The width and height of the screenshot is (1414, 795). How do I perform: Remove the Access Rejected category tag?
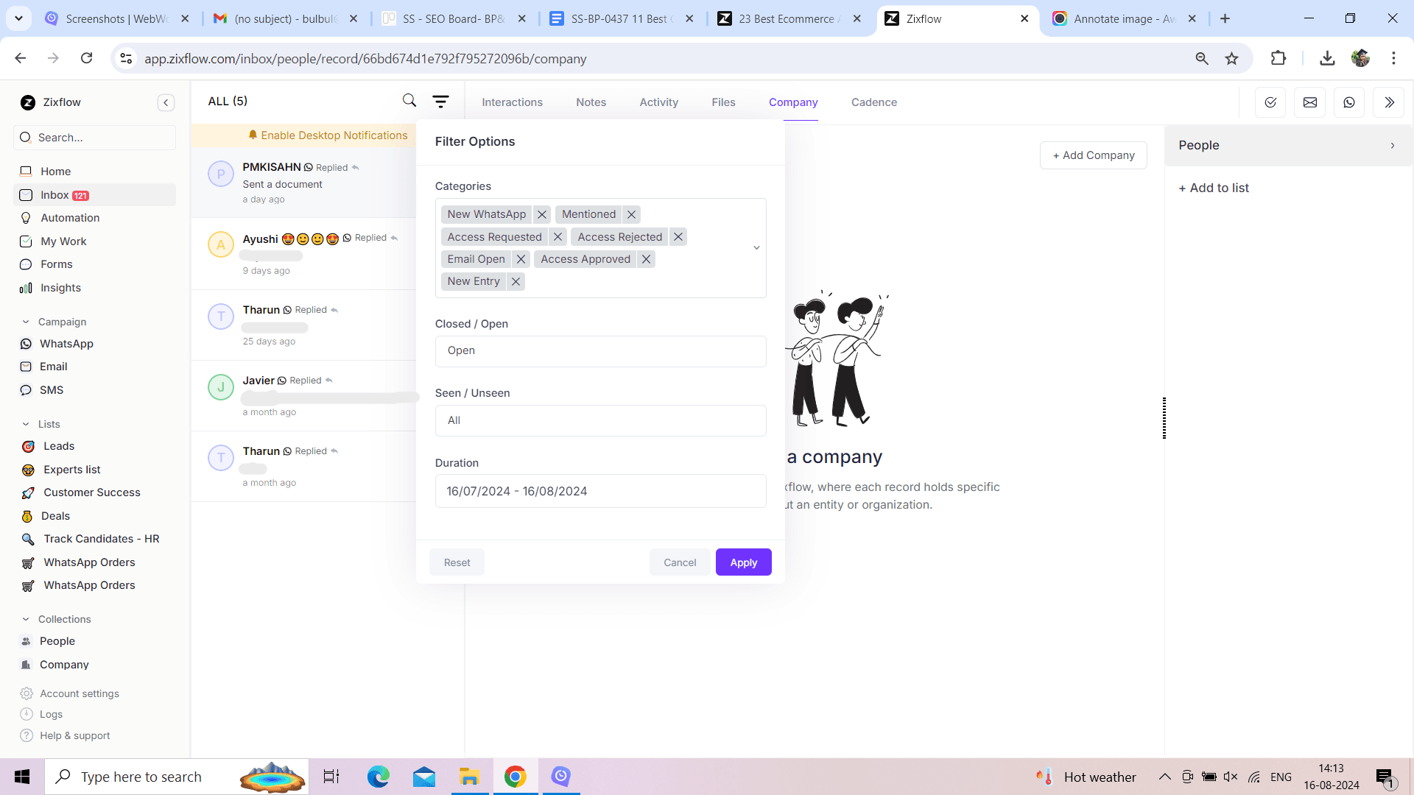(x=678, y=237)
